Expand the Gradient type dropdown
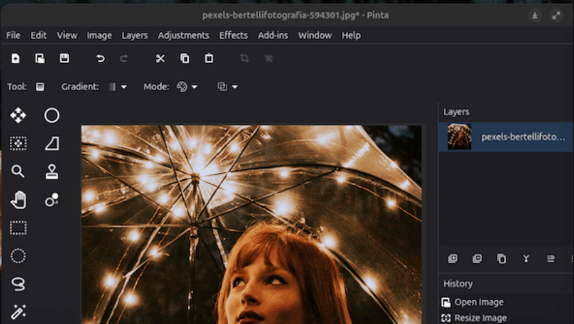574x324 pixels. 118,87
